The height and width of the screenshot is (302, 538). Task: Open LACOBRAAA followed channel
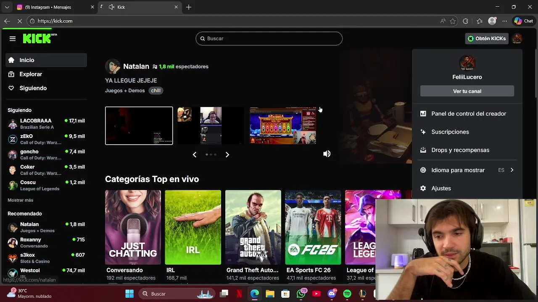pos(46,124)
